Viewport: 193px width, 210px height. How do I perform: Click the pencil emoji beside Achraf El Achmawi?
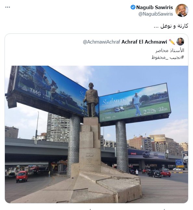(172, 42)
